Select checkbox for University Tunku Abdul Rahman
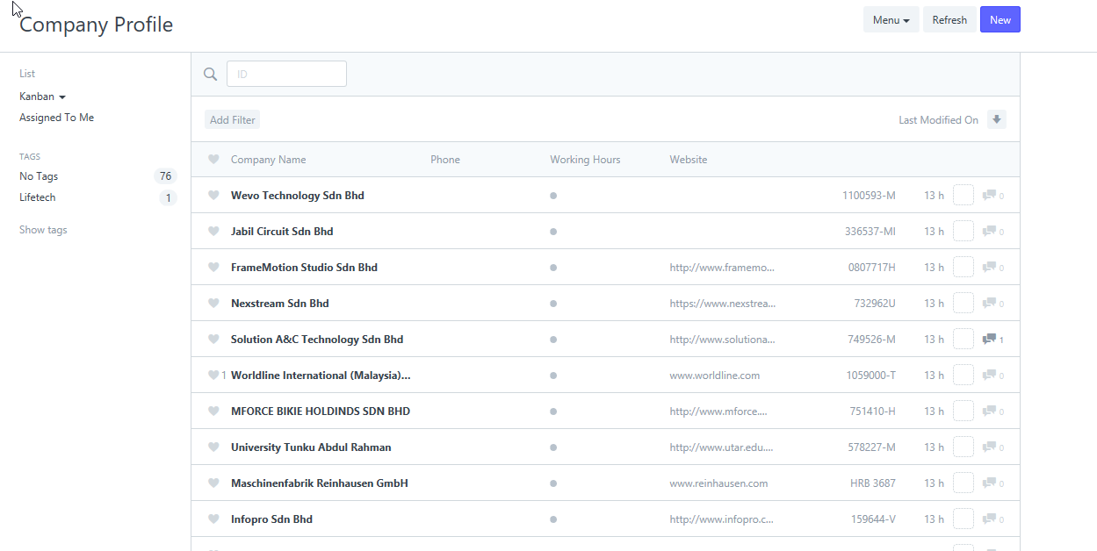 [x=963, y=447]
